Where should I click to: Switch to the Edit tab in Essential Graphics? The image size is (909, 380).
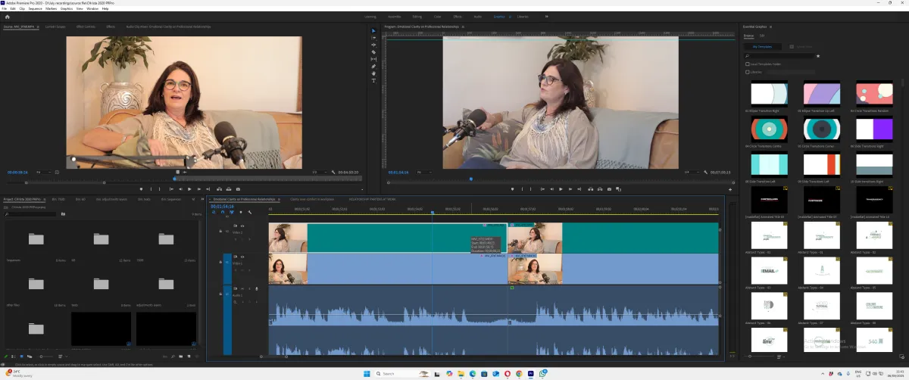762,36
